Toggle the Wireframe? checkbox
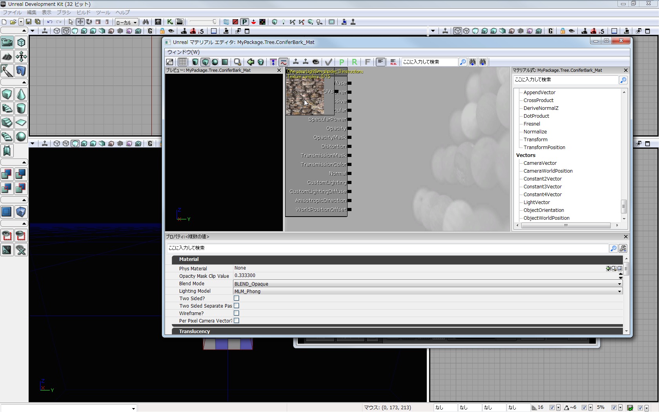This screenshot has height=412, width=659. click(x=237, y=314)
